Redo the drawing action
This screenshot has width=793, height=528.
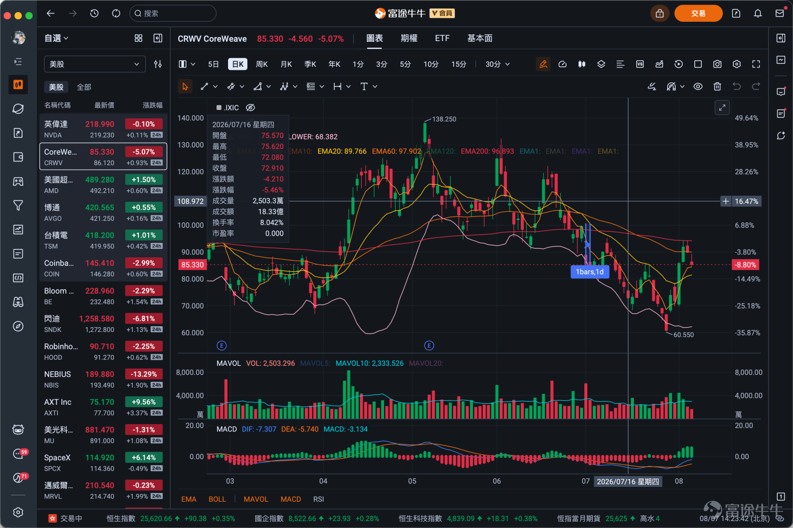click(x=756, y=87)
